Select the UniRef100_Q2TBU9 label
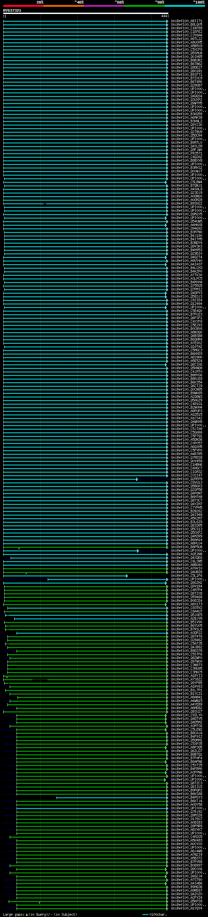This screenshot has width=208, height=917. pos(187,132)
